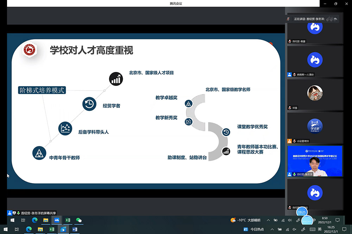
Task: Click the bar chart icon beside 北京市、国家级人才项目
Action: pos(116,79)
